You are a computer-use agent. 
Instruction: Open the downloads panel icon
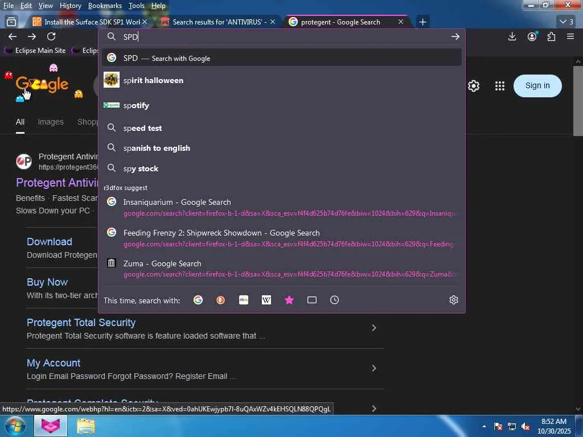pos(512,36)
